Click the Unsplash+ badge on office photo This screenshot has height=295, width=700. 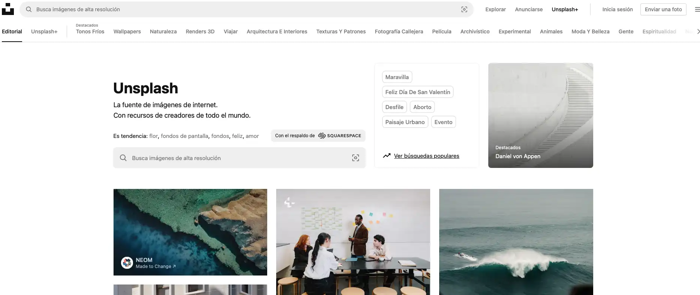point(289,203)
